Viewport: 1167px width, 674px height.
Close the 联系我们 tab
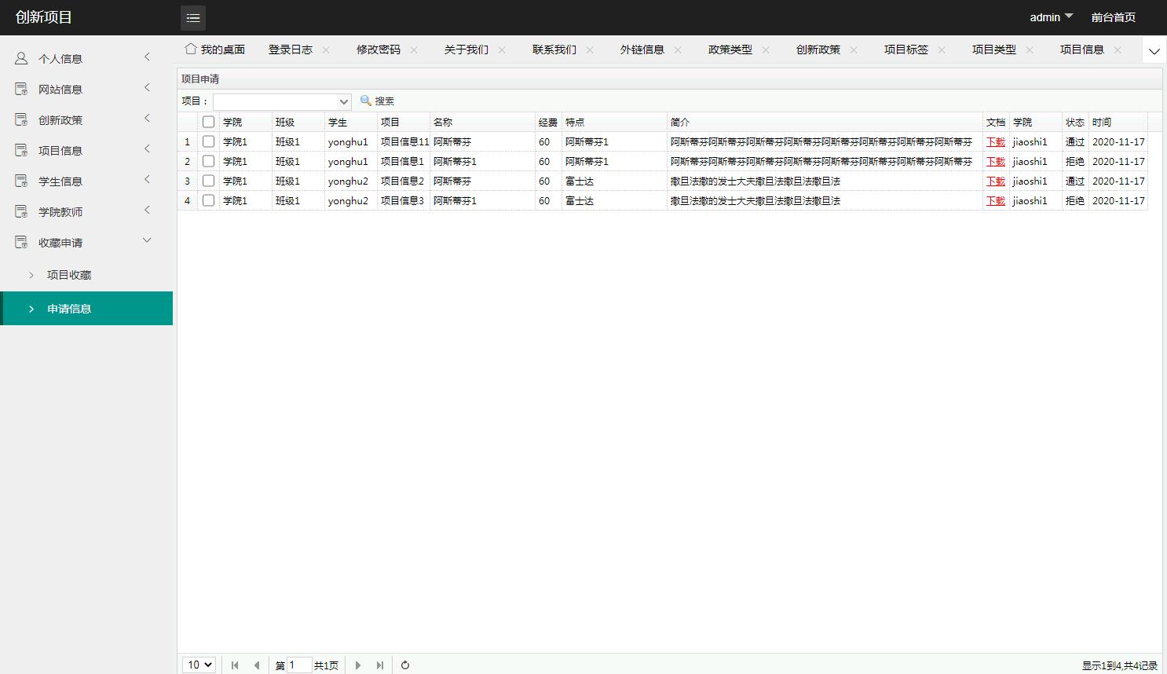click(x=590, y=49)
